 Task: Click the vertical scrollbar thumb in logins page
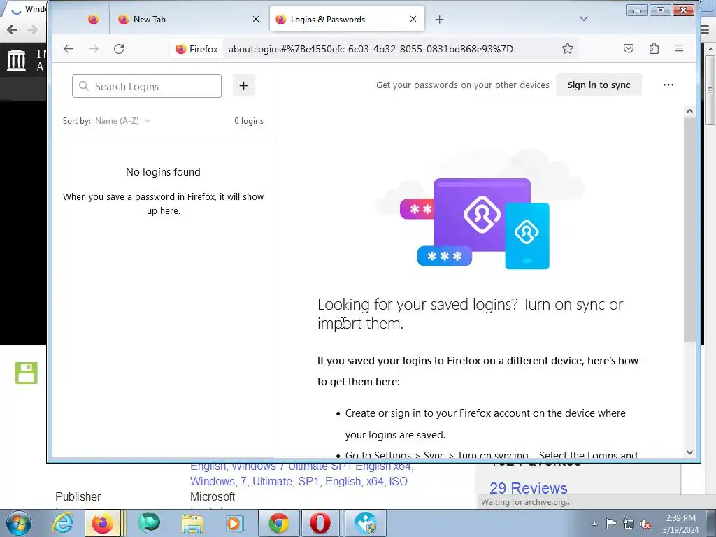click(x=689, y=229)
